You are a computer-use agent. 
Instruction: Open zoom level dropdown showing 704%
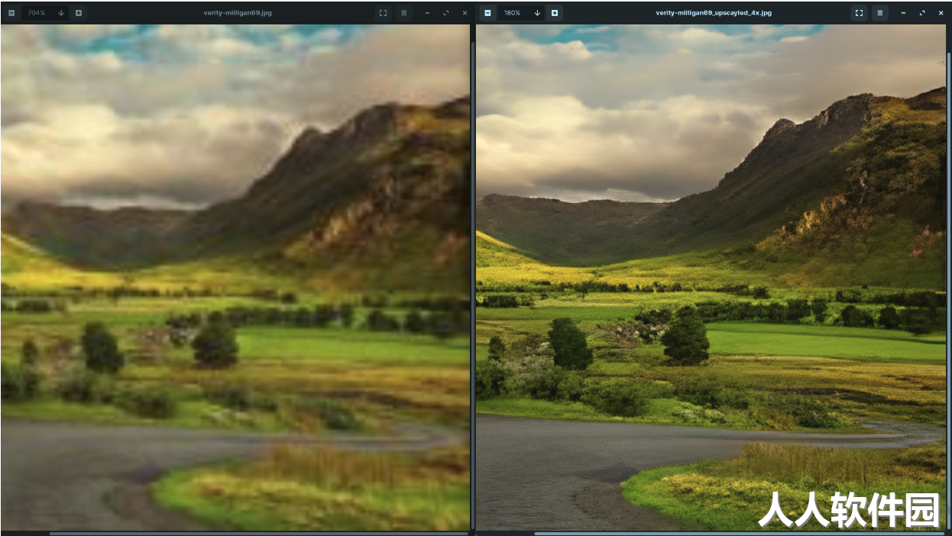coord(61,13)
